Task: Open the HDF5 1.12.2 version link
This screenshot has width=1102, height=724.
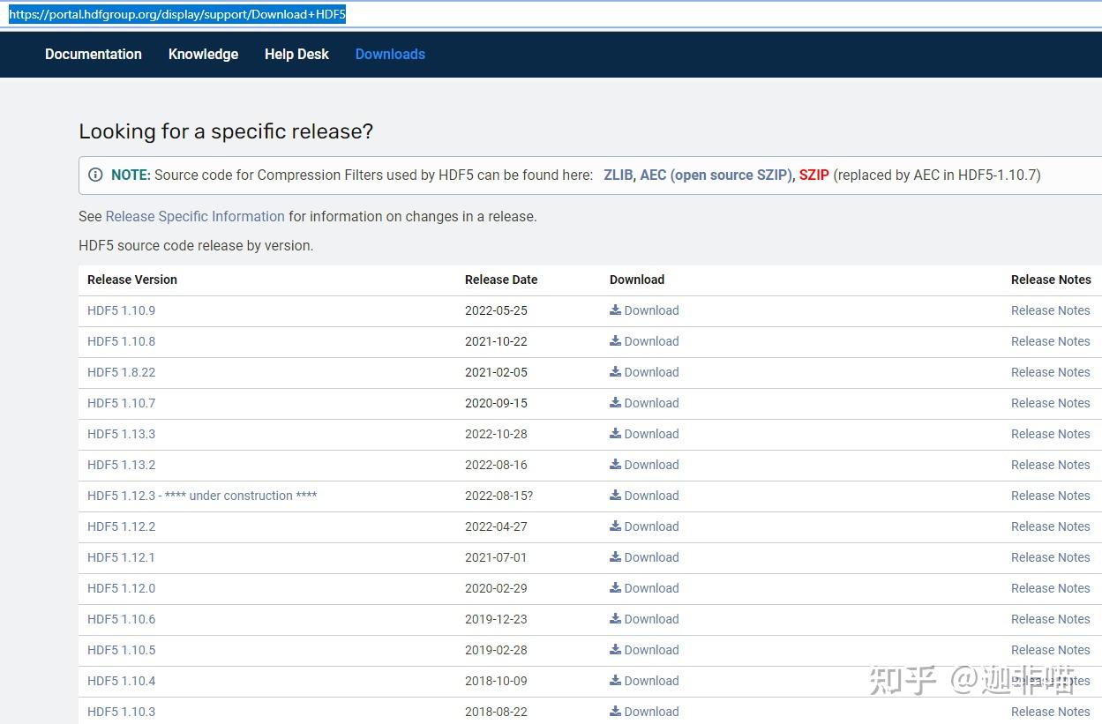Action: [121, 526]
